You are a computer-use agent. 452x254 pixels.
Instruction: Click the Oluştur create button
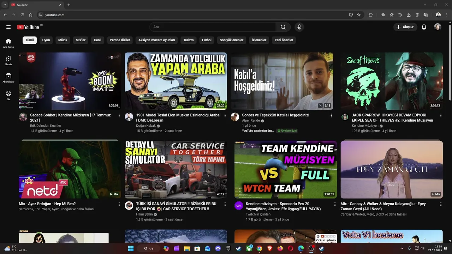(405, 27)
